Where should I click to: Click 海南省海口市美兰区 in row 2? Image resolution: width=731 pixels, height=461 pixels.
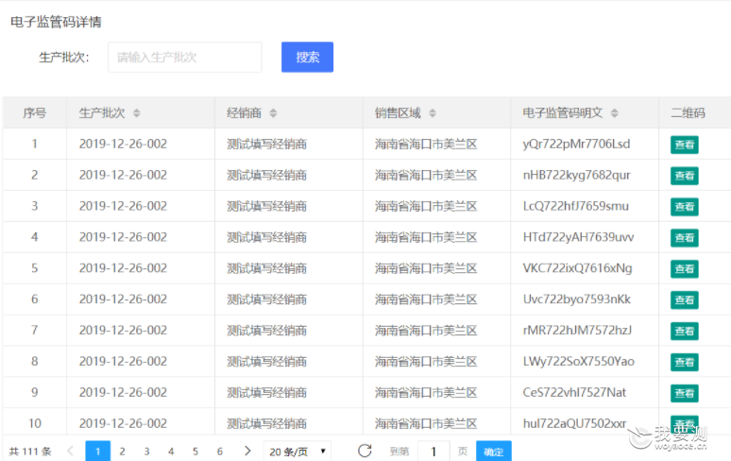(x=426, y=176)
